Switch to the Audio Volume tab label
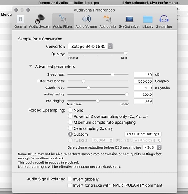The height and width of the screenshot is (194, 188). pyautogui.click(x=86, y=26)
